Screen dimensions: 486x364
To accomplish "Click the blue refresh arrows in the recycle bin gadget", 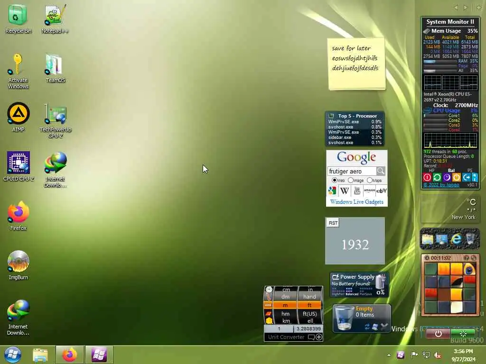I will [x=367, y=327].
